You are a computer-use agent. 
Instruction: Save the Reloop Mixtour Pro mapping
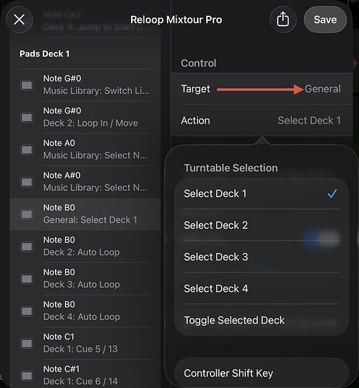pyautogui.click(x=325, y=19)
